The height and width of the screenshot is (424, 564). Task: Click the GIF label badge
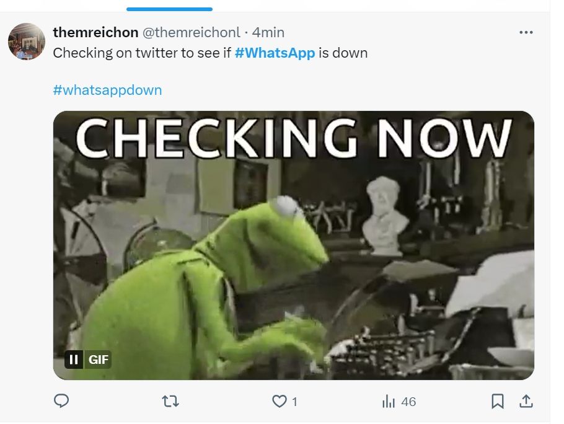point(99,360)
